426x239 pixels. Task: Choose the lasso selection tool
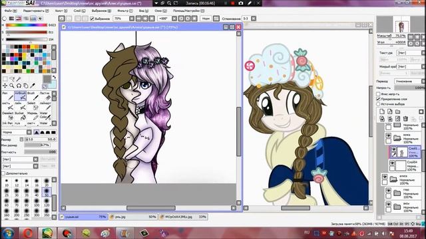click(x=12, y=79)
